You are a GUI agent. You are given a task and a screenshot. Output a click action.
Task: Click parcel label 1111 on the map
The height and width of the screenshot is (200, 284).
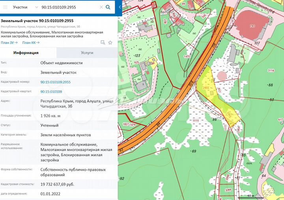pyautogui.click(x=196, y=121)
